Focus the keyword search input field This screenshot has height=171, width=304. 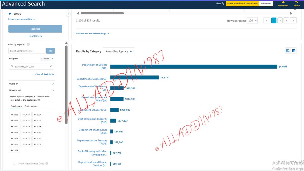(27, 51)
